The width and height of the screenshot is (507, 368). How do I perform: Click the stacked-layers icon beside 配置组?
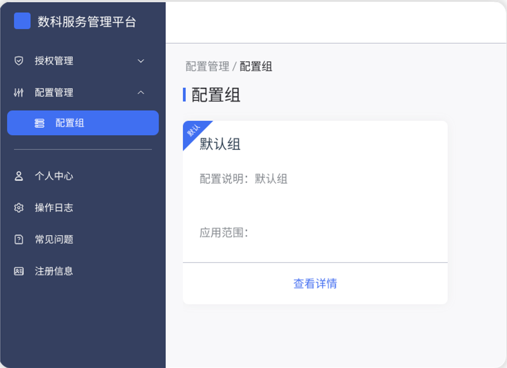point(40,123)
